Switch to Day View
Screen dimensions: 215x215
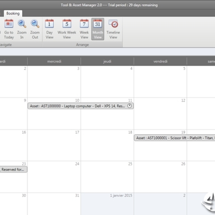click(50, 29)
